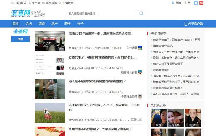The height and width of the screenshot is (136, 216).
Task: Select the 推荐 sidebar tab
Action: [x=20, y=39]
